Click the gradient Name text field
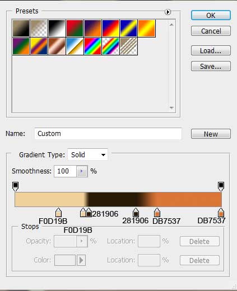The image size is (237, 291). pyautogui.click(x=108, y=134)
